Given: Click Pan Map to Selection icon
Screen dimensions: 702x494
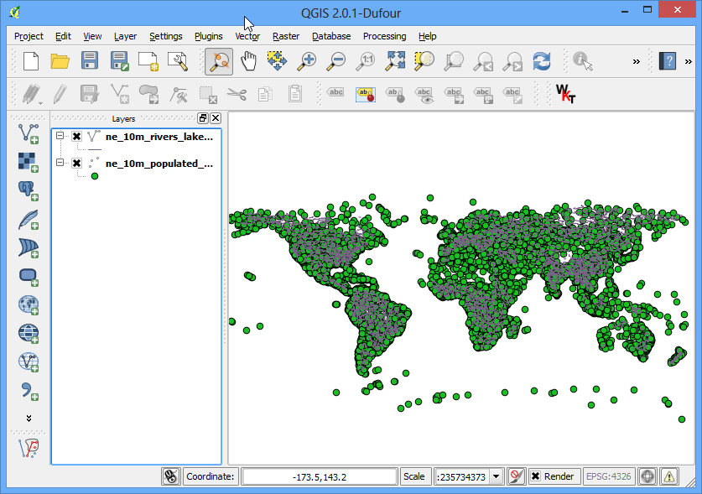Looking at the screenshot, I should tap(277, 61).
